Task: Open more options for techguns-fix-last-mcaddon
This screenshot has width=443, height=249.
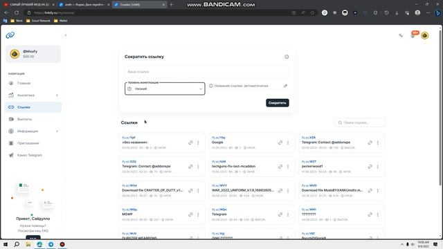Action: (x=288, y=167)
